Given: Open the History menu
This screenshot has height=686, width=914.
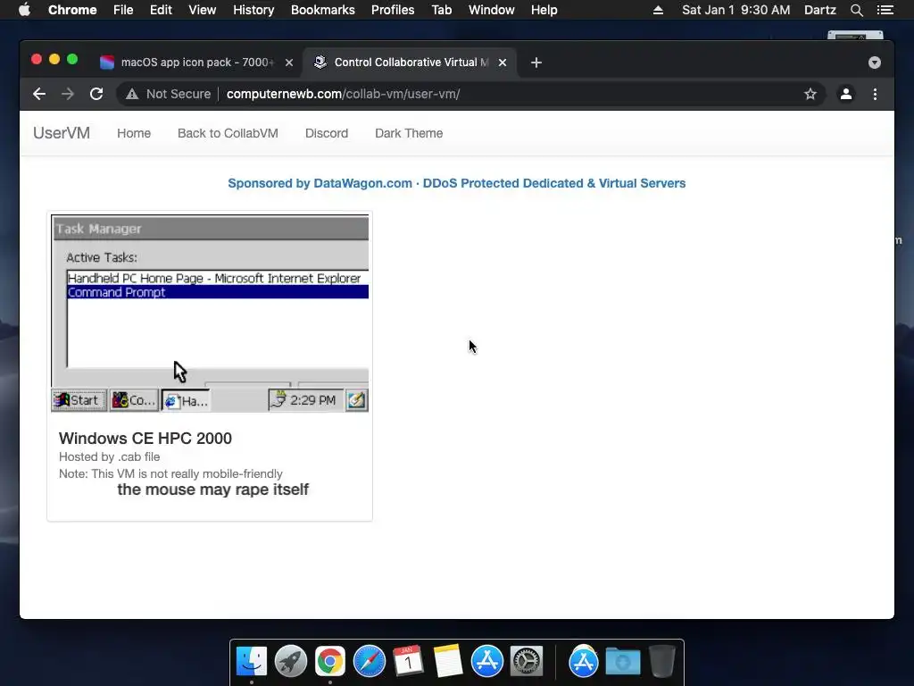Looking at the screenshot, I should click(253, 10).
